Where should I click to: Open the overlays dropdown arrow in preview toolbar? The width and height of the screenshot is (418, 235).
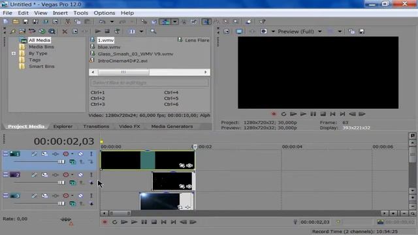pos(340,31)
